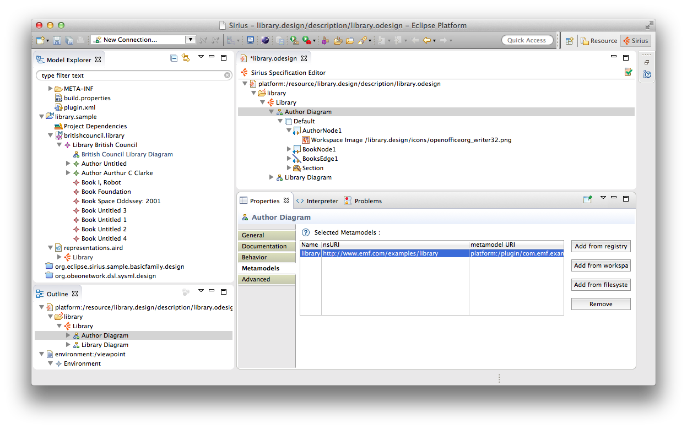Open the Behavior properties section
687x429 pixels.
pyautogui.click(x=267, y=257)
